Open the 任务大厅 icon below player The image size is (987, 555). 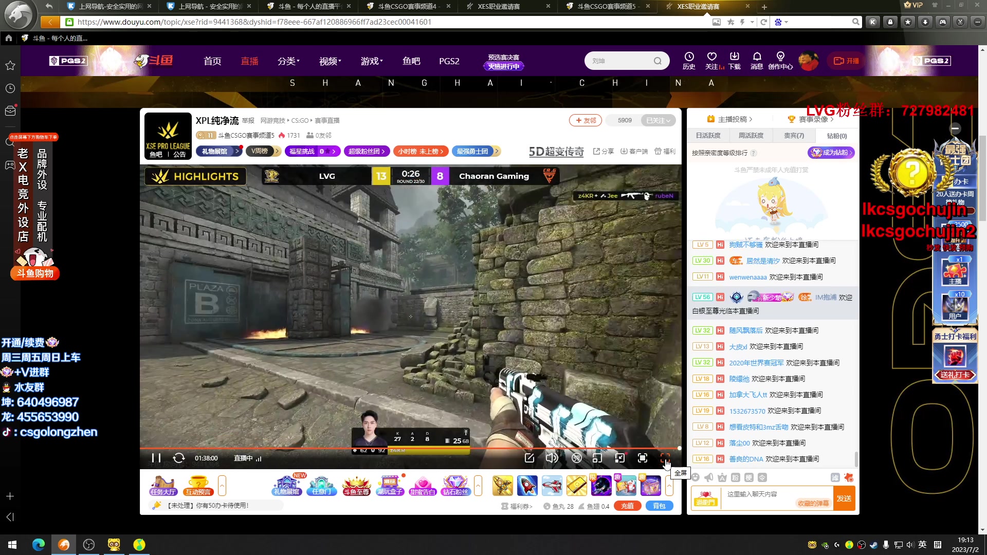[163, 486]
